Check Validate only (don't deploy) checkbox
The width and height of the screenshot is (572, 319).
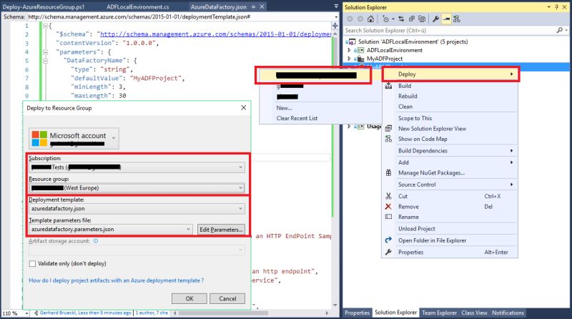(x=32, y=263)
